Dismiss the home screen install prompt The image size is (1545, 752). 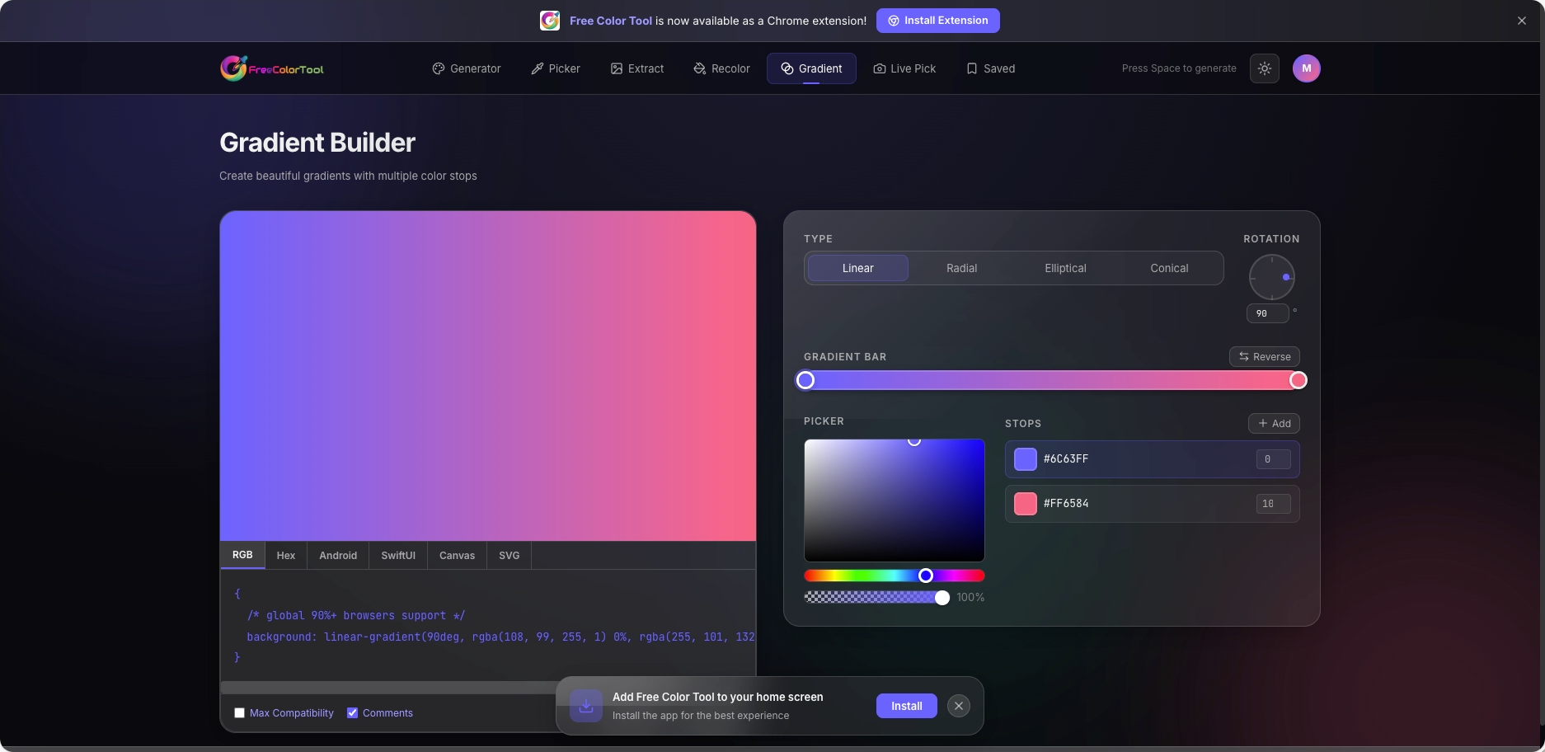tap(958, 706)
